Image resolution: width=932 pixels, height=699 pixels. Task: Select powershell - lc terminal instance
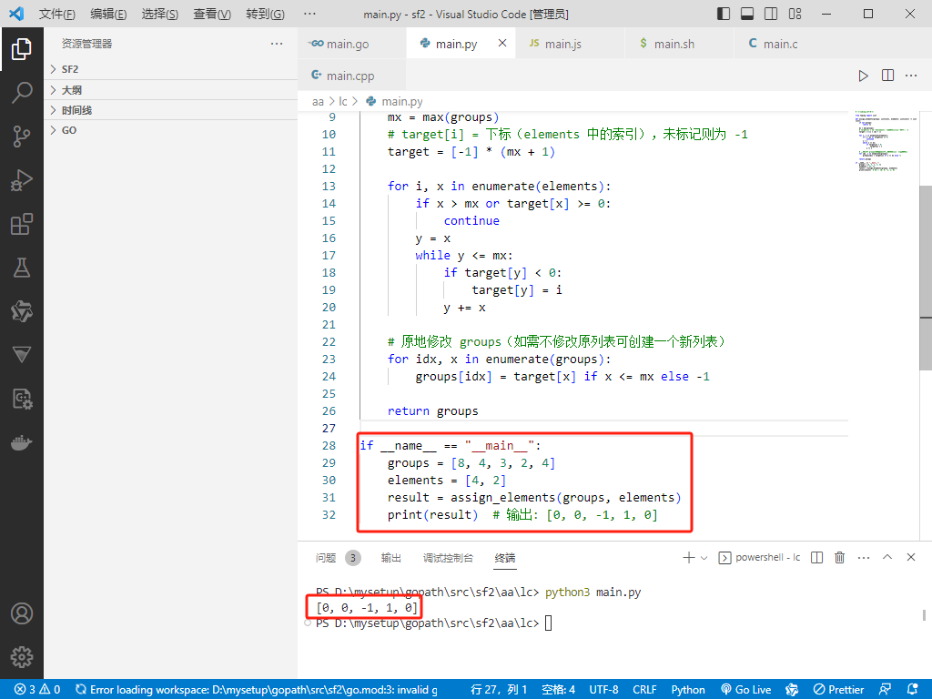(760, 558)
